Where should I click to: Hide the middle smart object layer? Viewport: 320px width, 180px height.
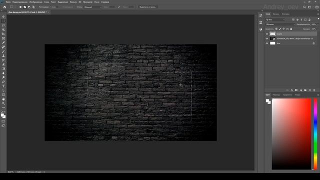(x=267, y=38)
